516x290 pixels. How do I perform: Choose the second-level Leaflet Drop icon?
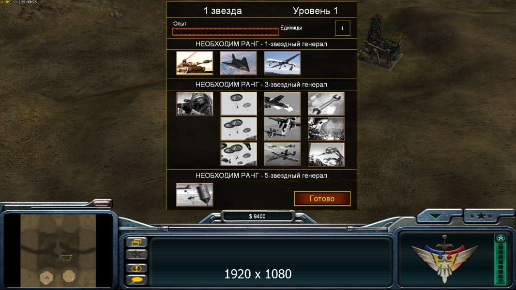[x=326, y=129]
